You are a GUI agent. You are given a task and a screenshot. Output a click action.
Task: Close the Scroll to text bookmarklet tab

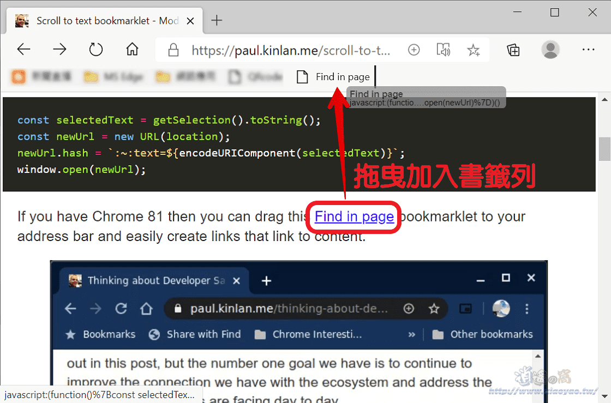coord(190,21)
